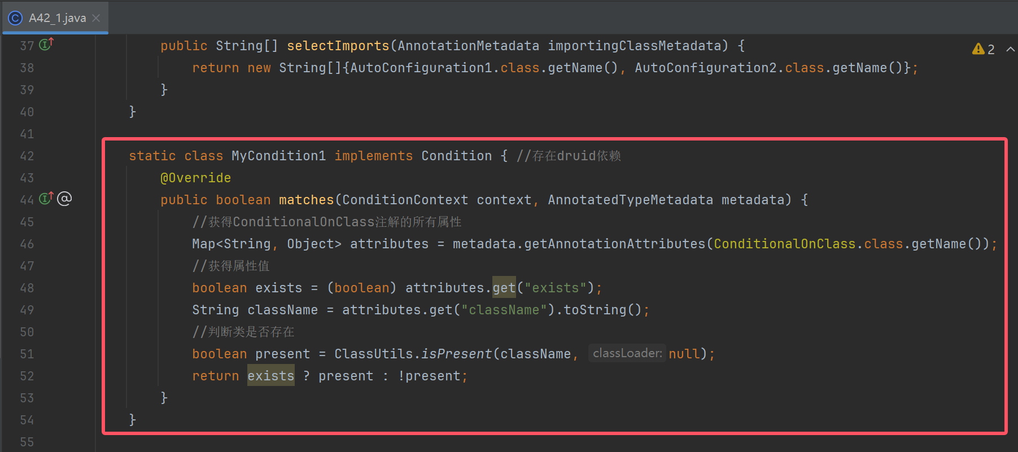
Task: Click AnnotationMetadata type on line 37
Action: pyautogui.click(x=469, y=46)
